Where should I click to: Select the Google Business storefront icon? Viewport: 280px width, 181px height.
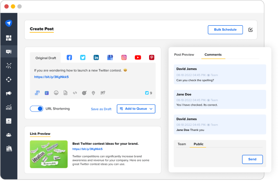[110, 58]
